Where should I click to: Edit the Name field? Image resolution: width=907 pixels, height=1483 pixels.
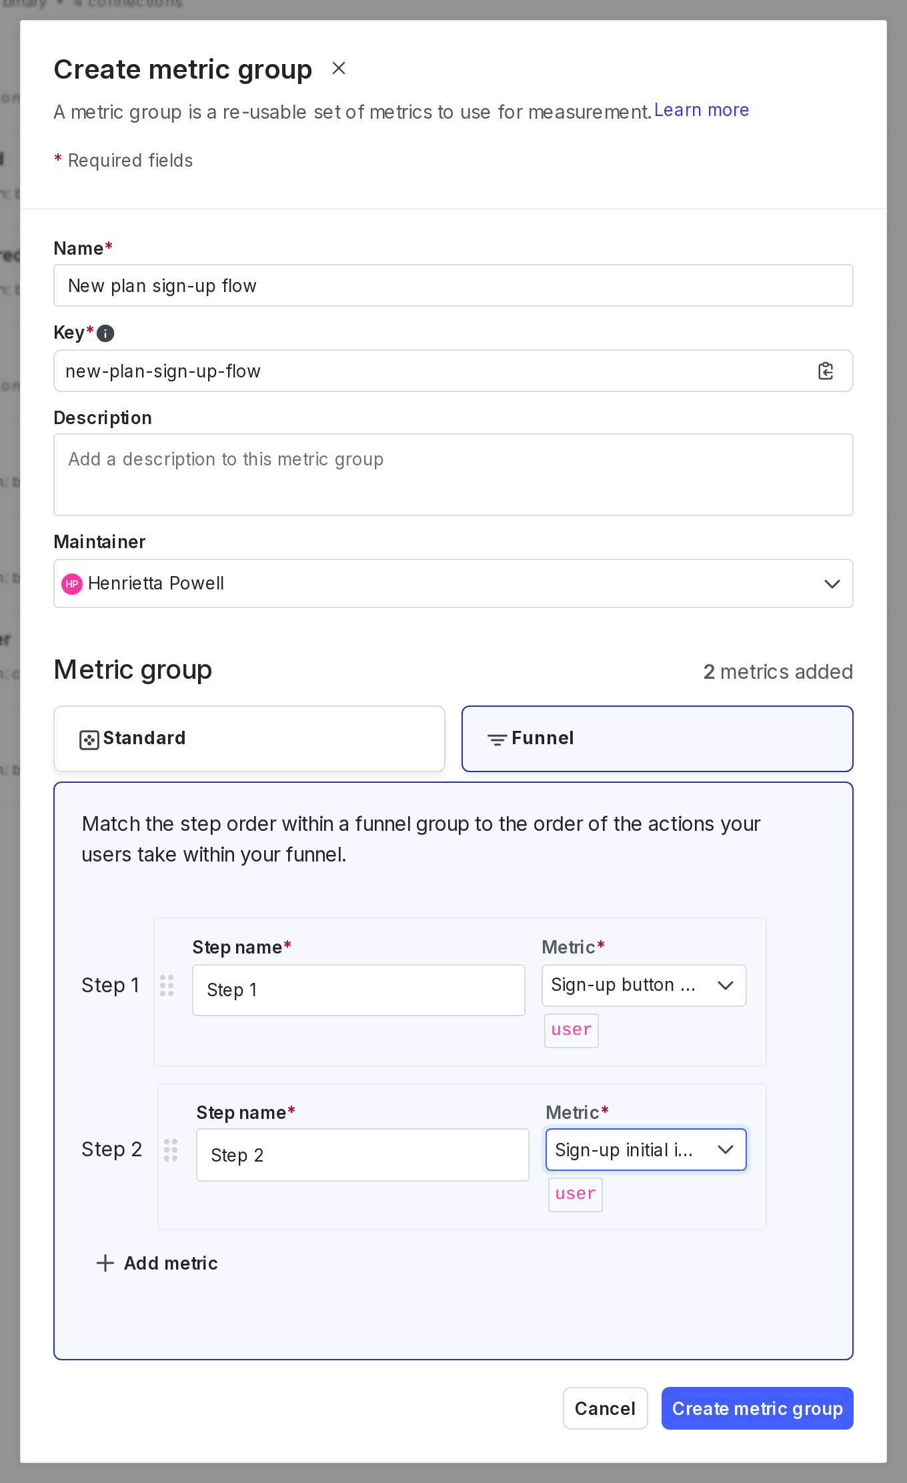point(453,285)
